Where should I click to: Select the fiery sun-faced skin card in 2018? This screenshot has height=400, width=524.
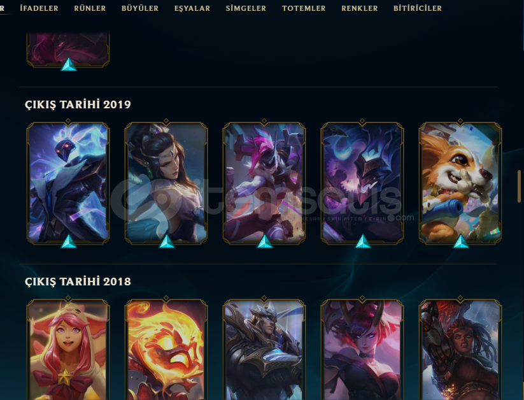point(166,350)
